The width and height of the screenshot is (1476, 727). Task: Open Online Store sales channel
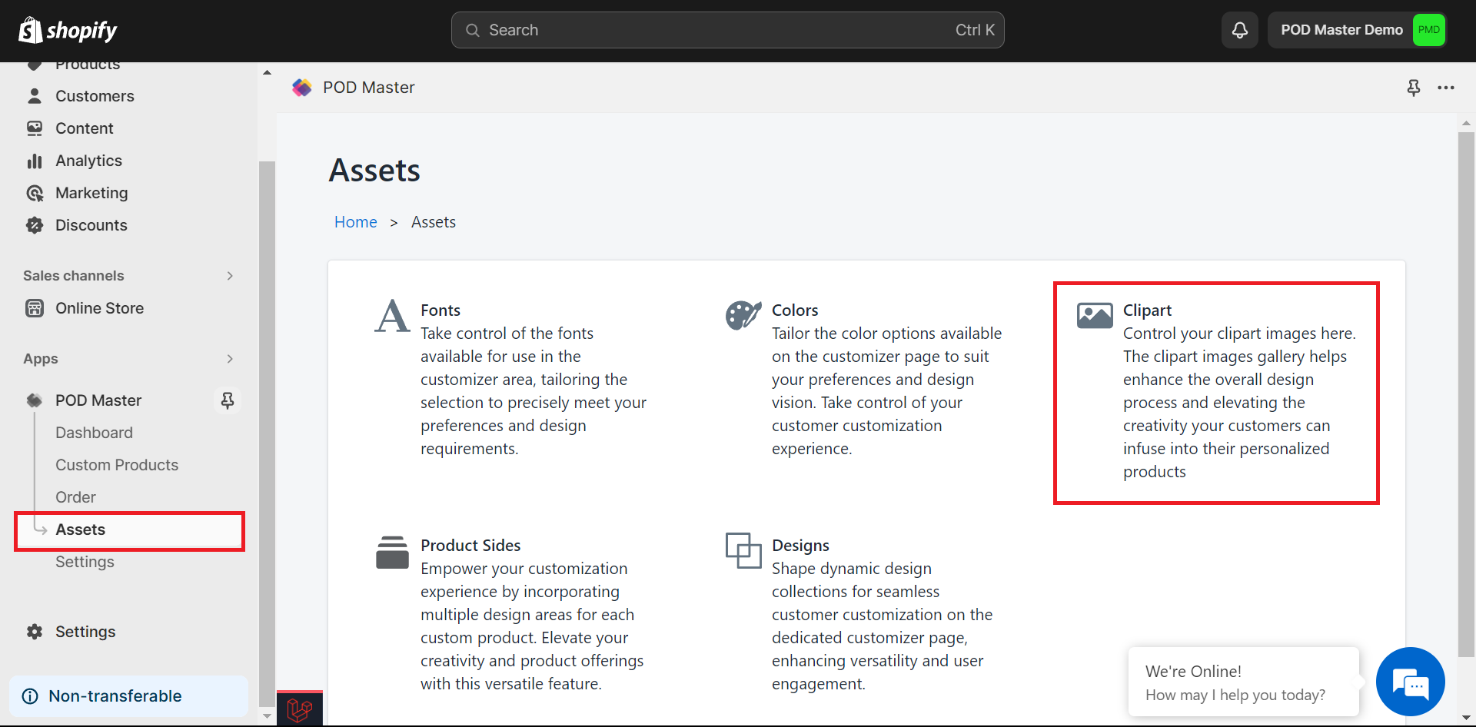click(x=100, y=308)
